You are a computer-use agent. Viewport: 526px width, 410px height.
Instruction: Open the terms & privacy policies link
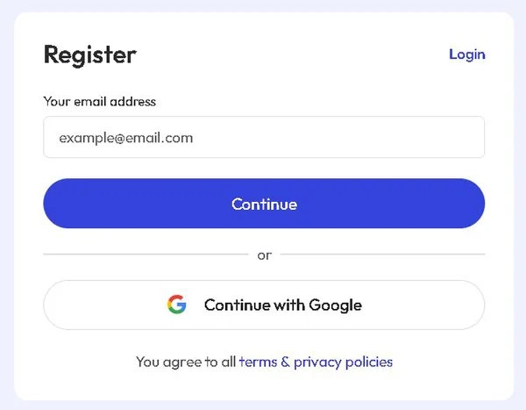pos(316,362)
